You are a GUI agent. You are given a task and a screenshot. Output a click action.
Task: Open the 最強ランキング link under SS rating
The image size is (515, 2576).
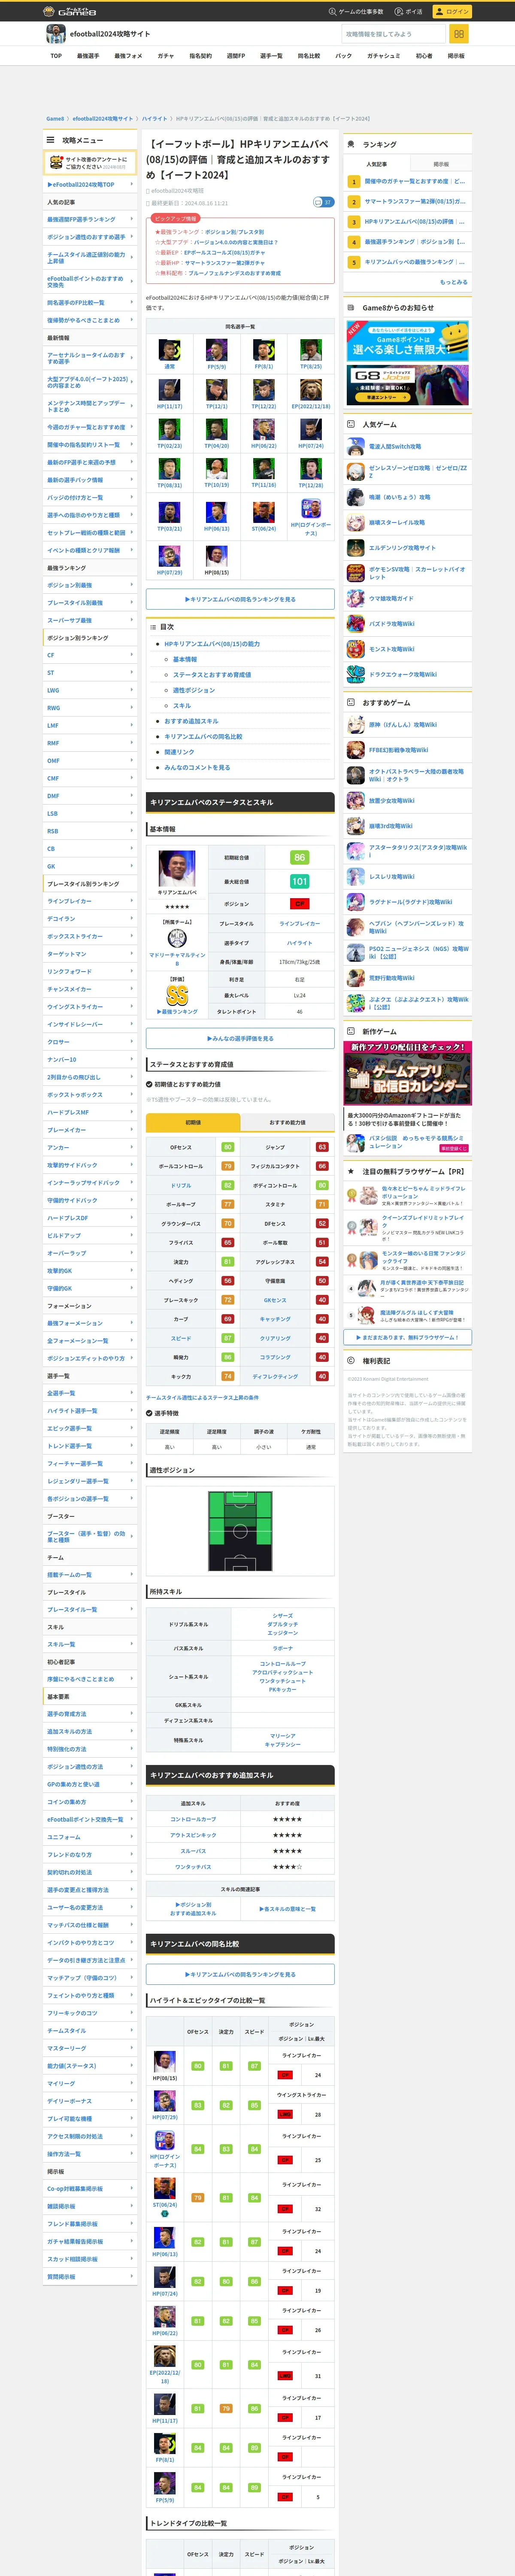pos(177,1012)
